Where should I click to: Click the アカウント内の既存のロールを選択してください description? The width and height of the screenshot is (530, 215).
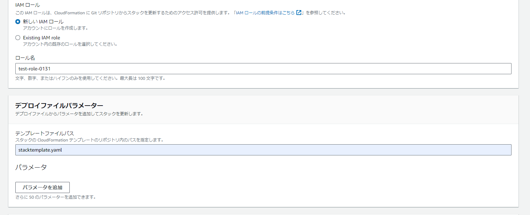70,44
